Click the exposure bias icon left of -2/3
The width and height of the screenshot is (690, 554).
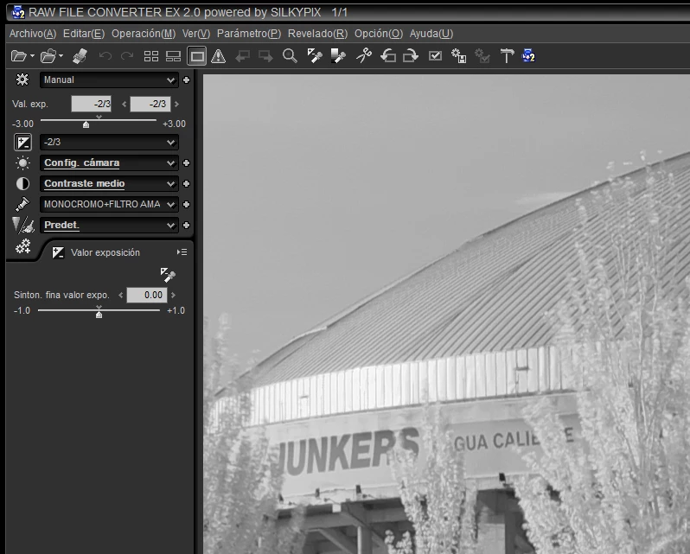point(22,143)
